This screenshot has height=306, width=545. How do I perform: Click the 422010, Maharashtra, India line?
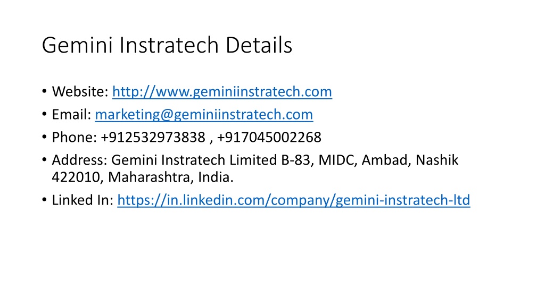[143, 177]
